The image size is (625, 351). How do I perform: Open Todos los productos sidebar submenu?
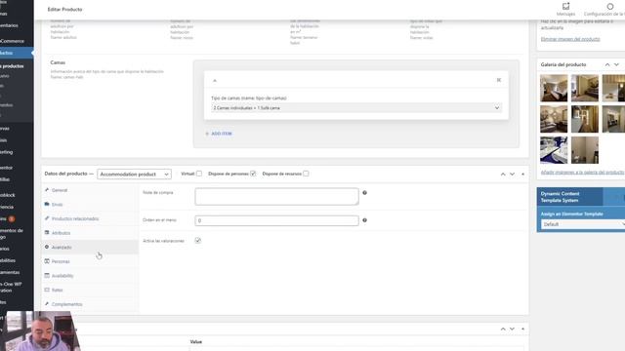pyautogui.click(x=12, y=66)
